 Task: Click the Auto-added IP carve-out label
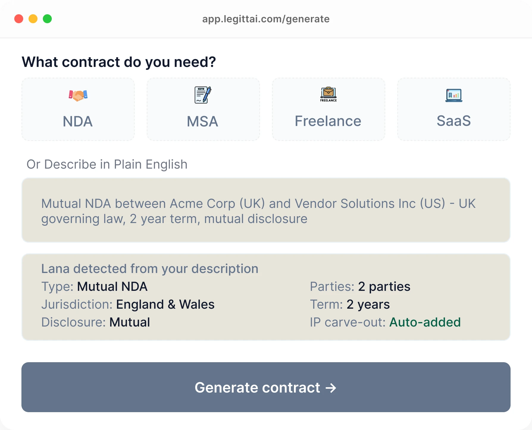[425, 322]
